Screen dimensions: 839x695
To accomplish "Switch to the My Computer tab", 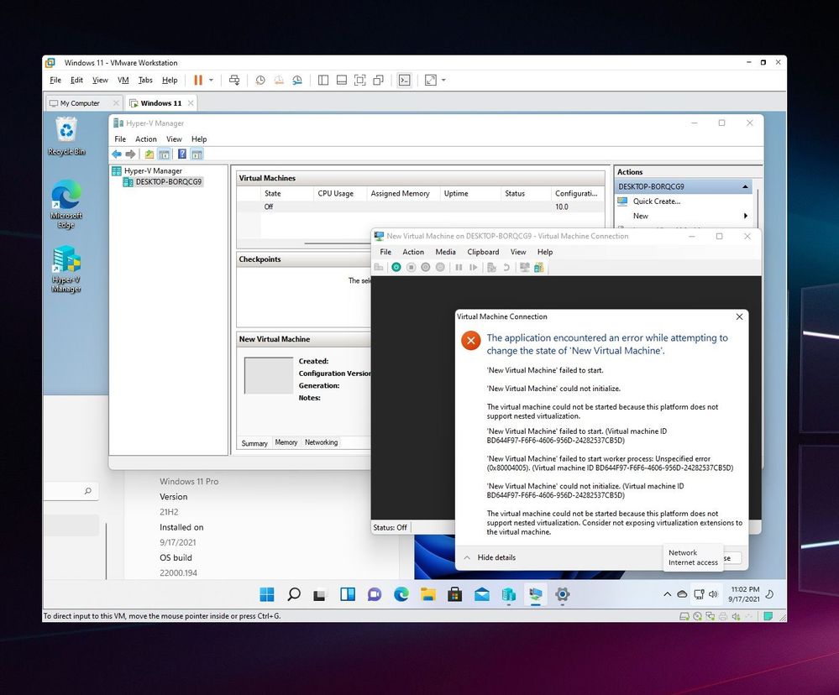I will click(83, 103).
